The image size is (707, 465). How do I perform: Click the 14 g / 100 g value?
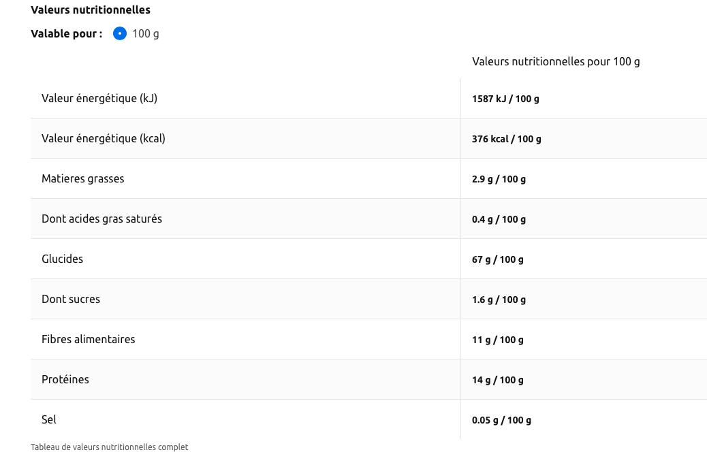[498, 380]
